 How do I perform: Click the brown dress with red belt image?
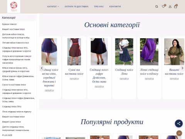pyautogui.click(x=74, y=52)
